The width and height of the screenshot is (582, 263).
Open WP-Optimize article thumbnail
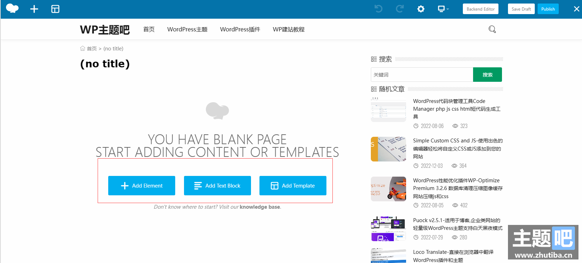(388, 189)
